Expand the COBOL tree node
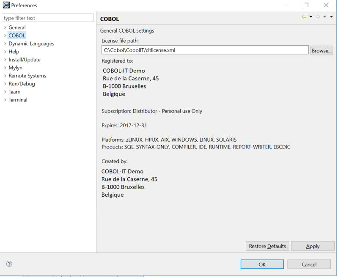 (x=5, y=36)
